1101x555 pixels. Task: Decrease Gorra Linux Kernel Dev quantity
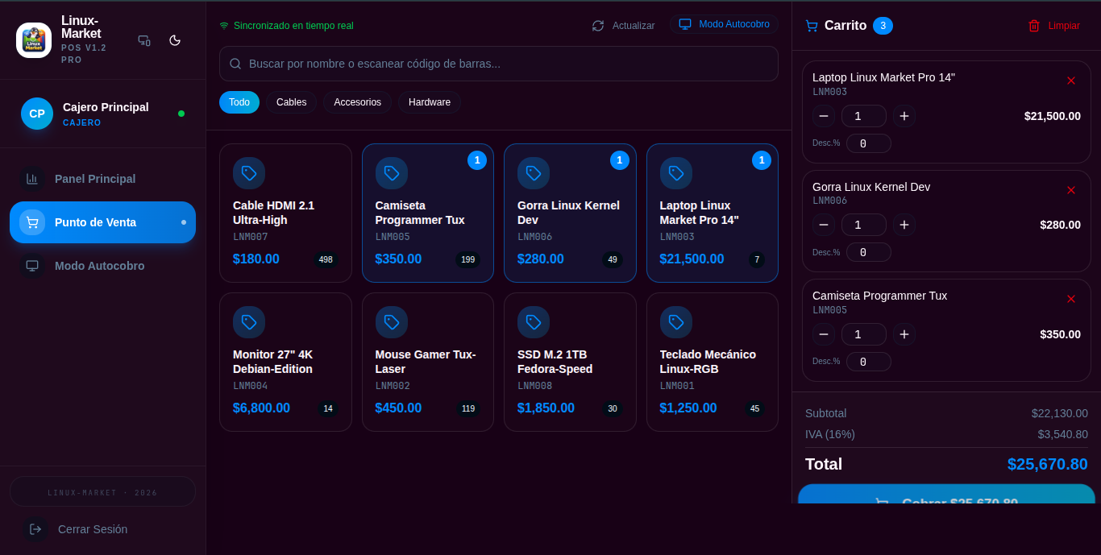824,225
